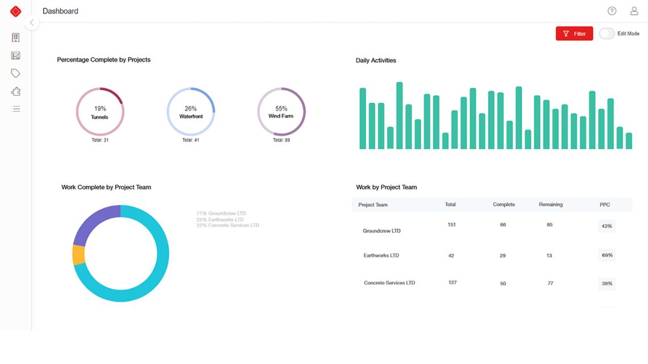648x364 pixels.
Task: Click the Dashboard page title
Action: [x=60, y=11]
